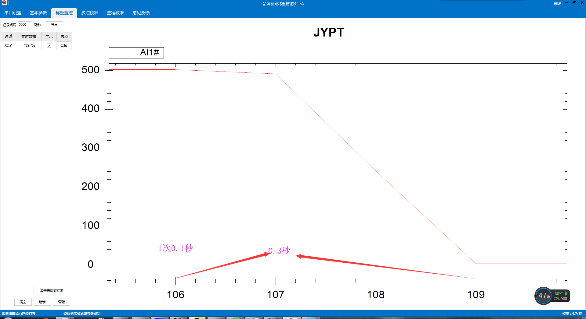Open the 意见反馈 tab
The height and width of the screenshot is (319, 586).
(x=141, y=13)
